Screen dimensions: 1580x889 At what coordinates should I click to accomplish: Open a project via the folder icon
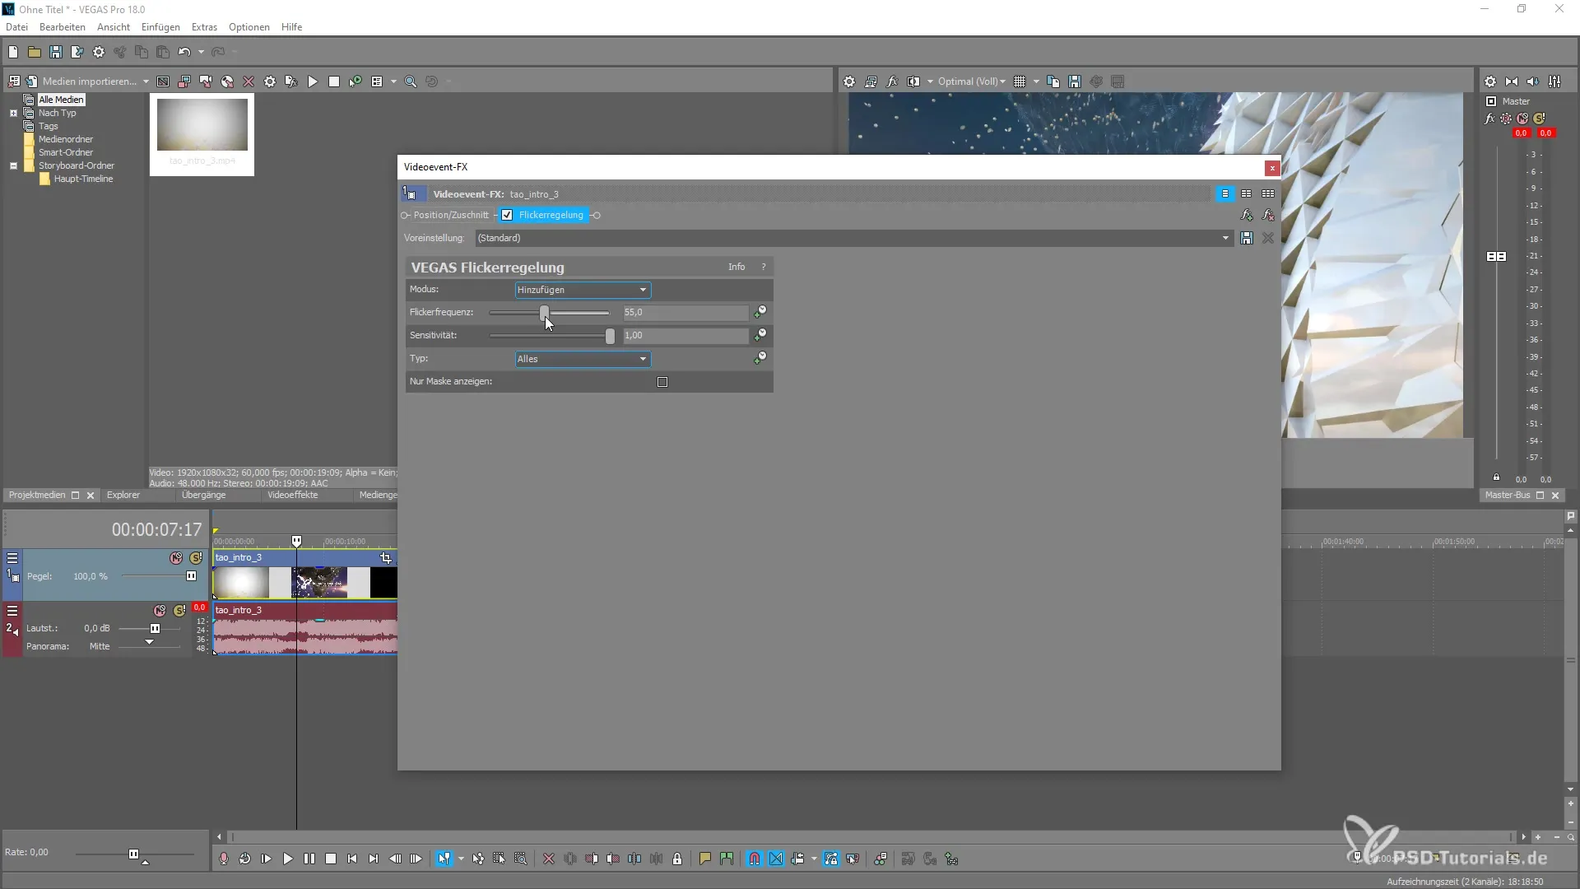click(x=35, y=52)
